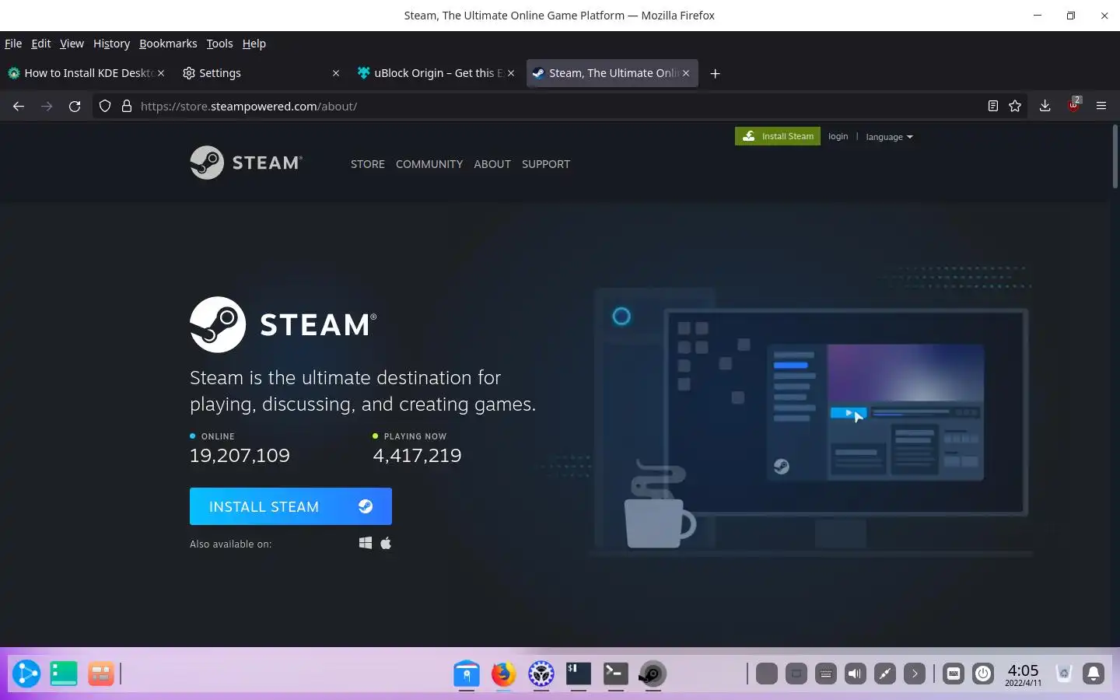Open the Firefox hamburger application menu
The image size is (1120, 700).
[1101, 106]
